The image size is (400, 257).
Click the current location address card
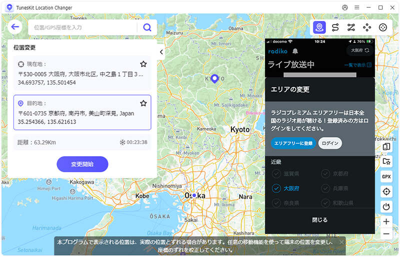[82, 72]
